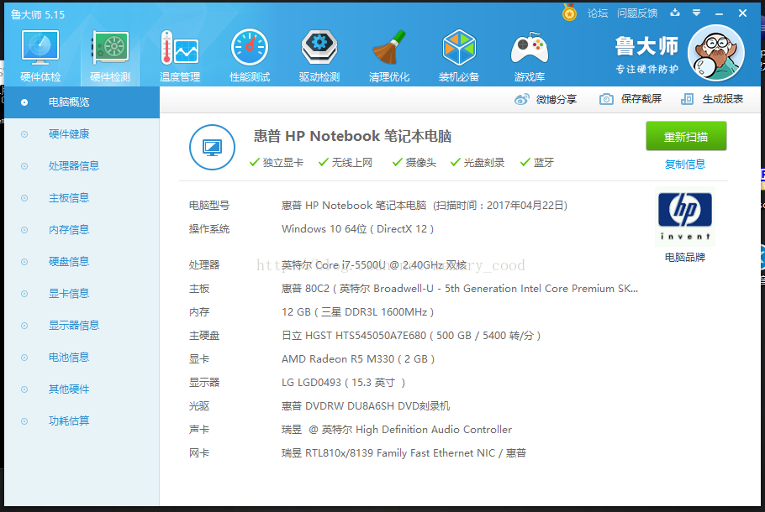Viewport: 765px width, 512px height.
Task: Open 清理优化 cleanup broom icon
Action: (389, 47)
